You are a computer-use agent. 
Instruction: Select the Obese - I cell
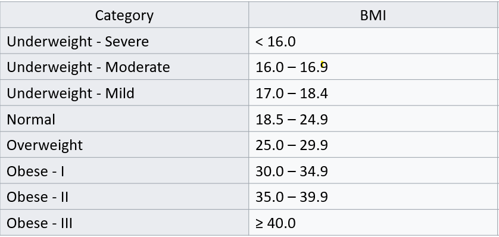[x=124, y=171]
